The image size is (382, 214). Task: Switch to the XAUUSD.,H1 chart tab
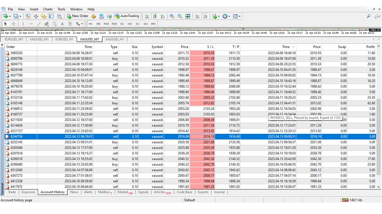click(115, 39)
